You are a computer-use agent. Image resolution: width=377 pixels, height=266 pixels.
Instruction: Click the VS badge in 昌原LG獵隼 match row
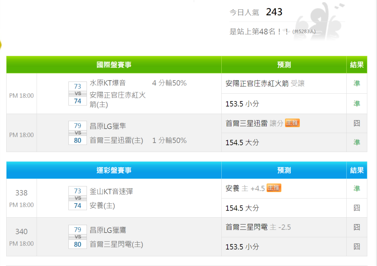coord(77,133)
